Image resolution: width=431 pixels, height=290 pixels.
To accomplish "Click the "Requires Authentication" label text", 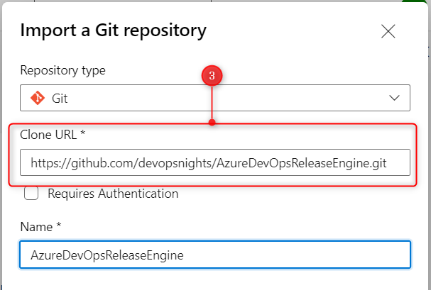I will [113, 193].
